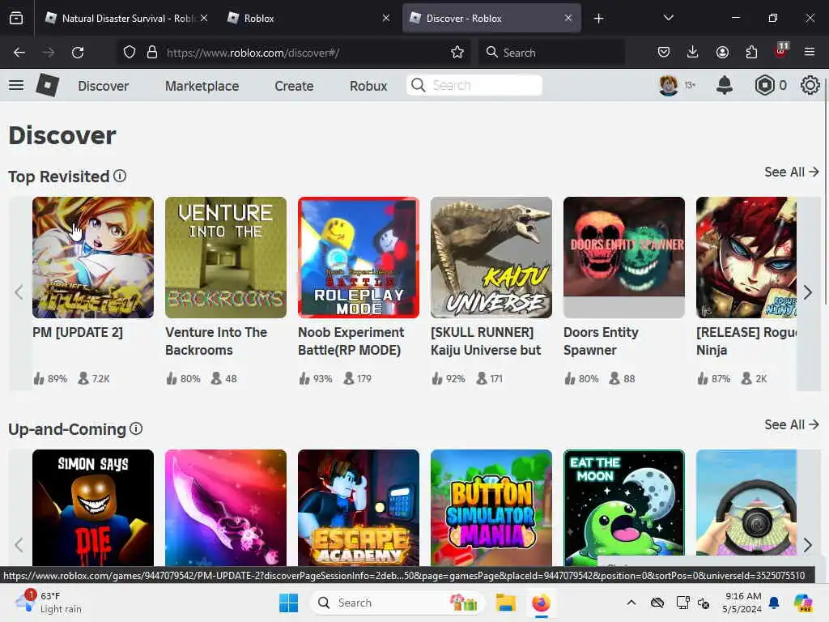Open the Discover nav link
Image resolution: width=829 pixels, height=622 pixels.
[103, 86]
